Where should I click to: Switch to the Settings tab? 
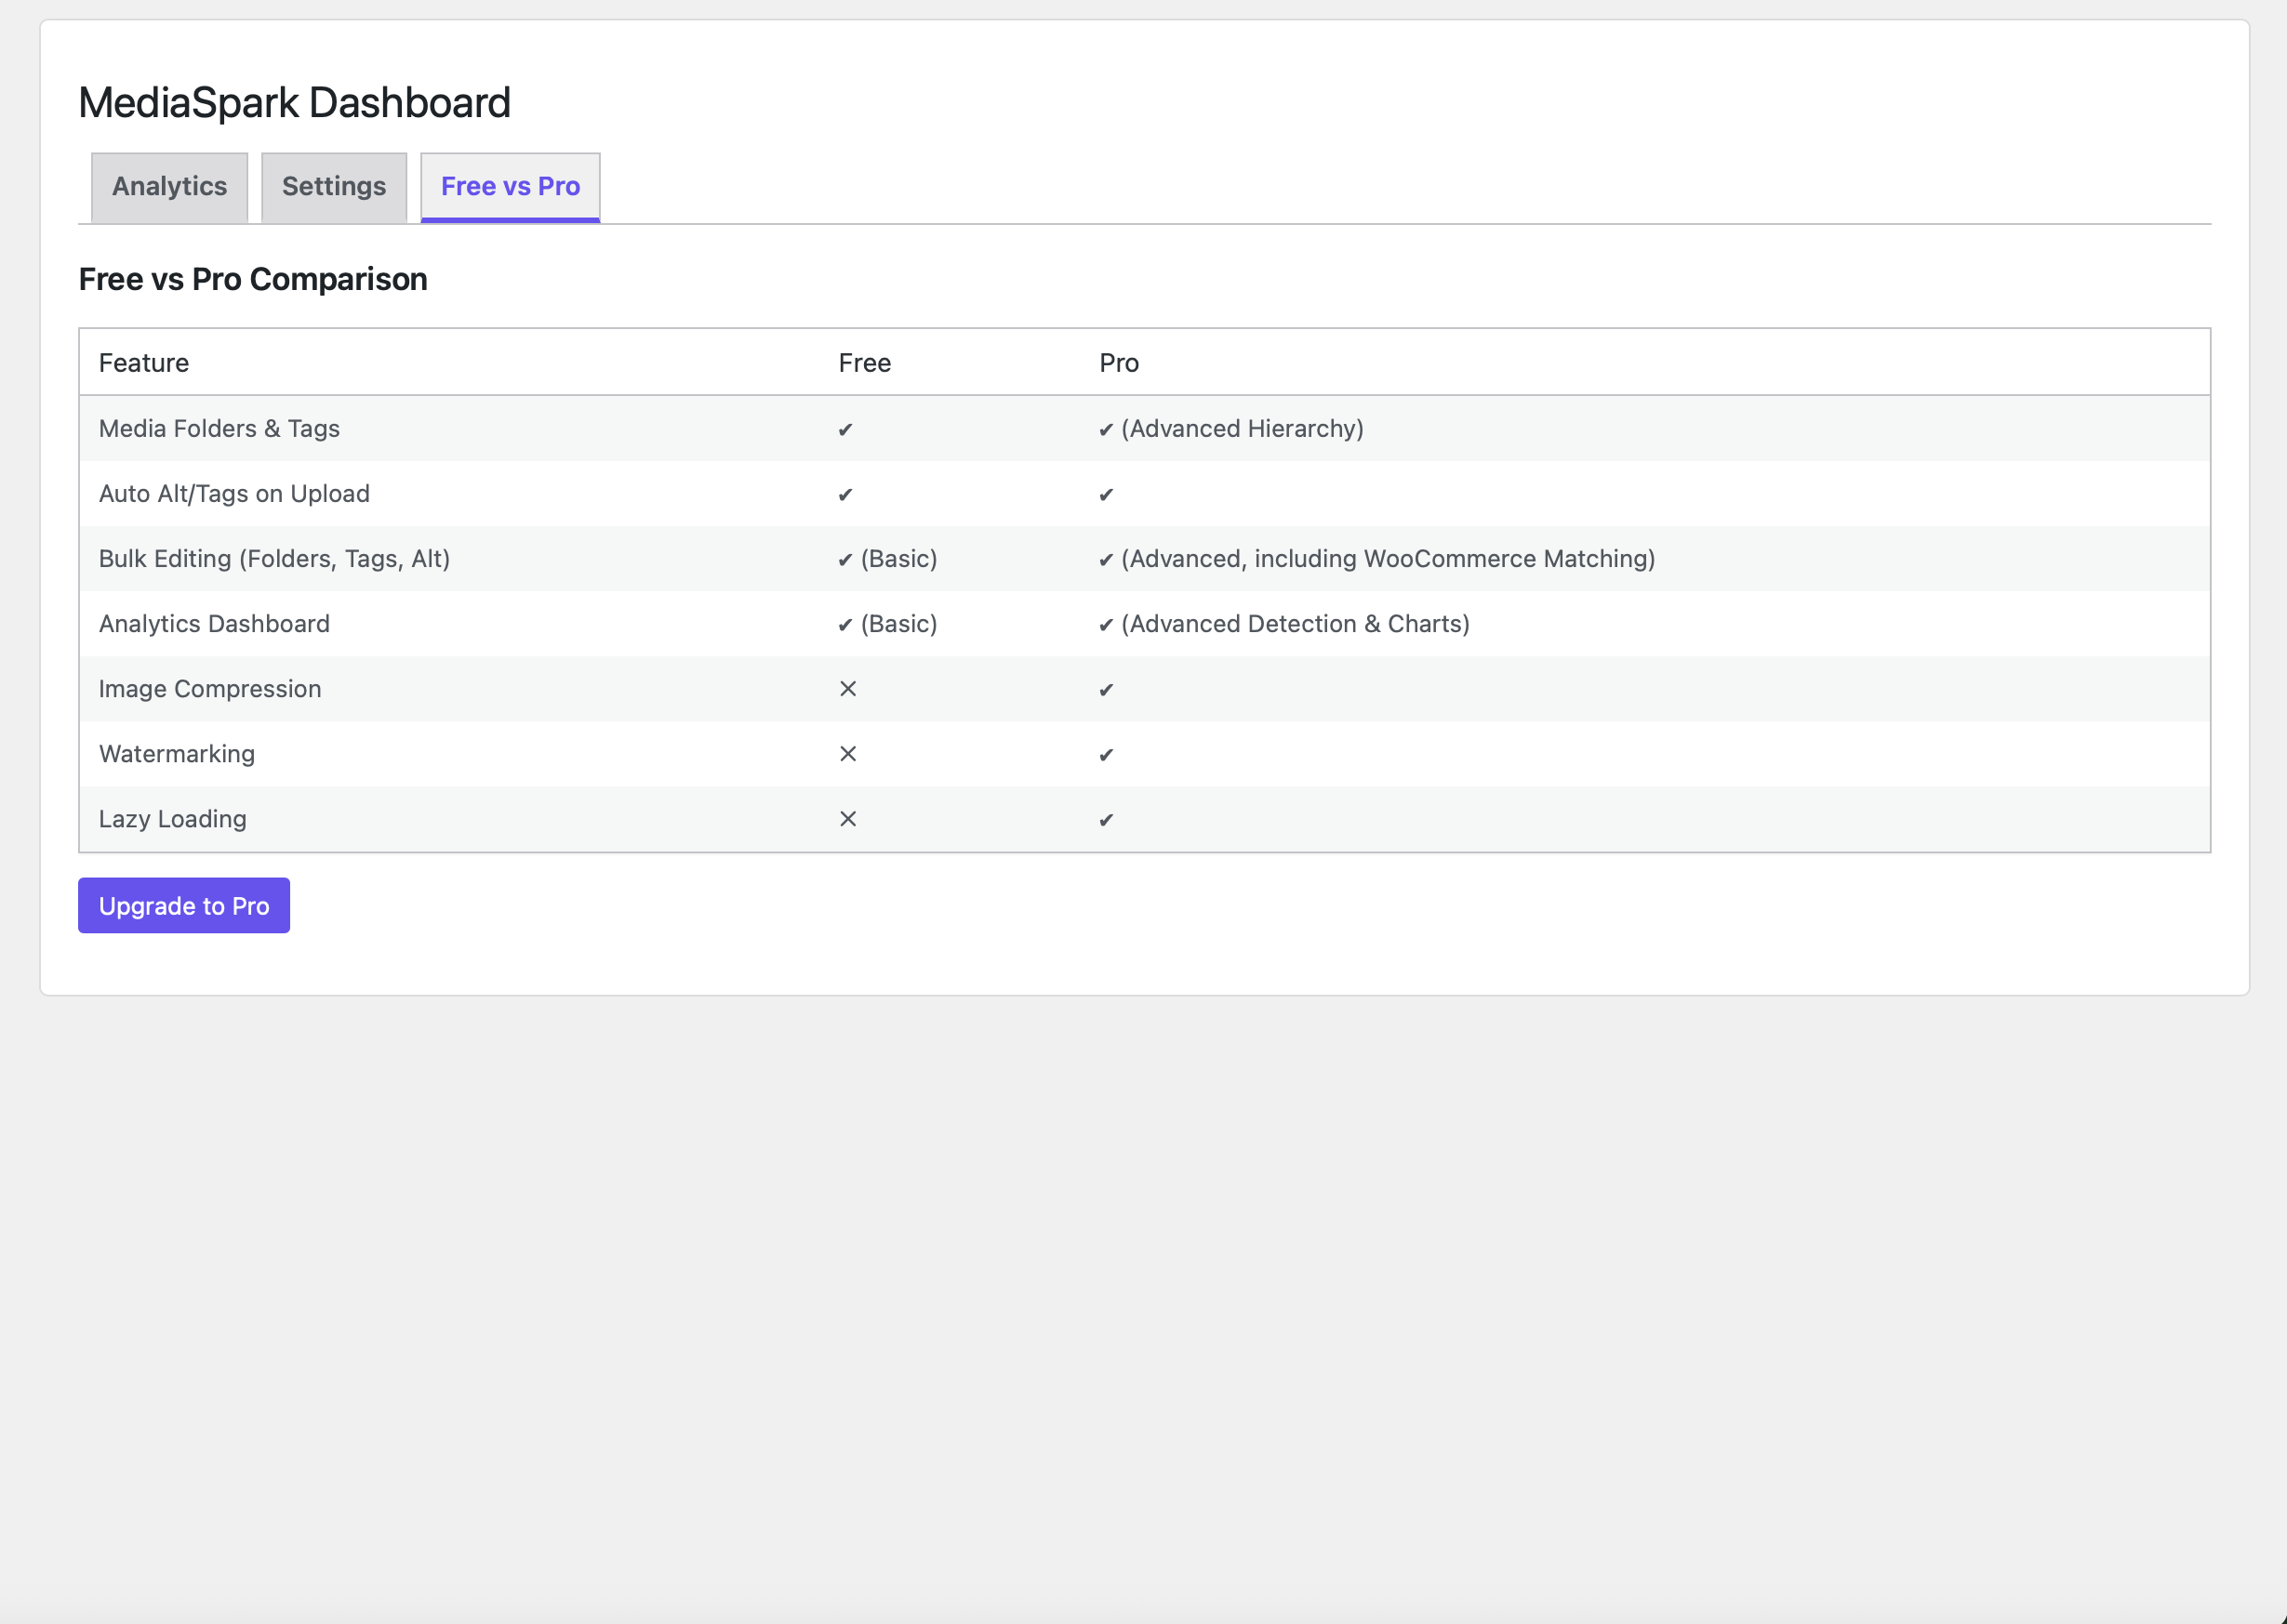click(333, 187)
